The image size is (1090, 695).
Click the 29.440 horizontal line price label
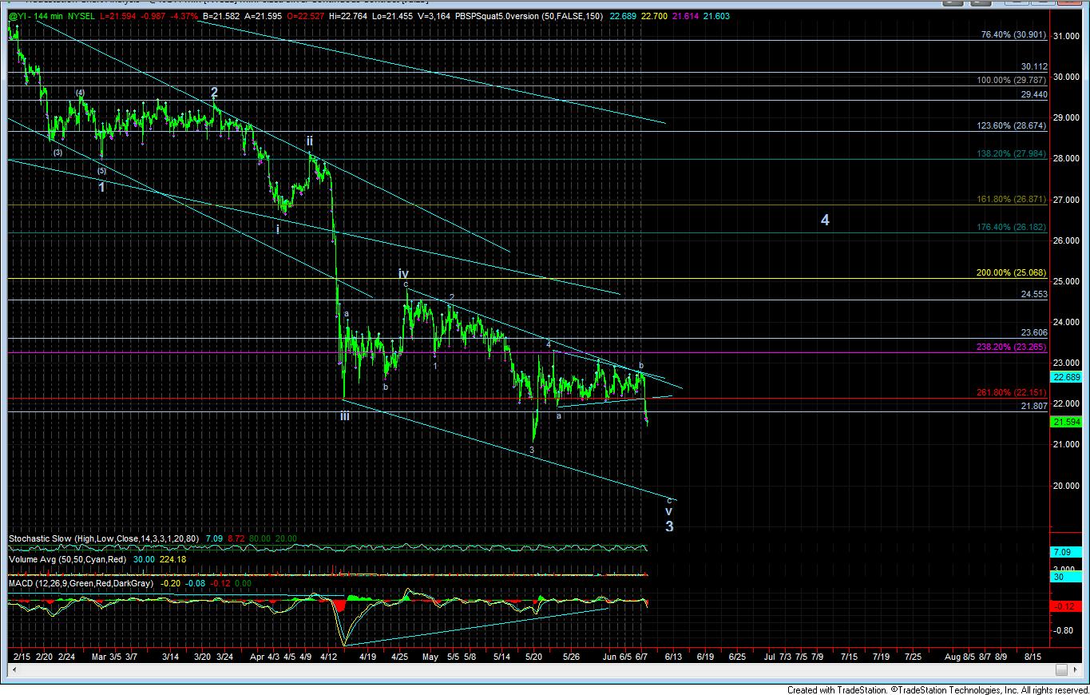tap(1034, 94)
